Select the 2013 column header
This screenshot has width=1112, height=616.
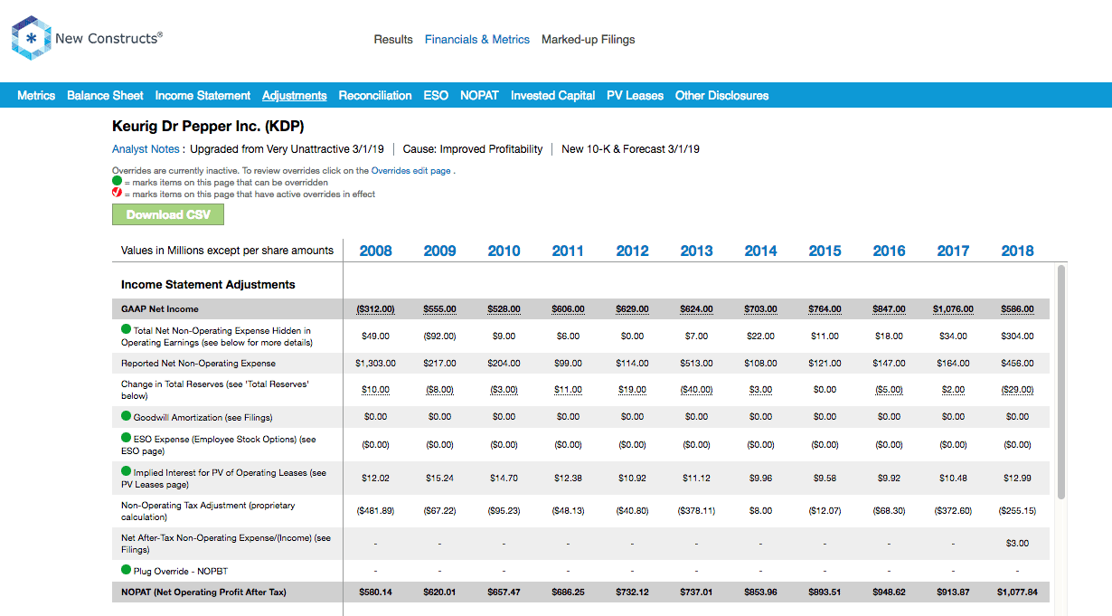tap(697, 251)
